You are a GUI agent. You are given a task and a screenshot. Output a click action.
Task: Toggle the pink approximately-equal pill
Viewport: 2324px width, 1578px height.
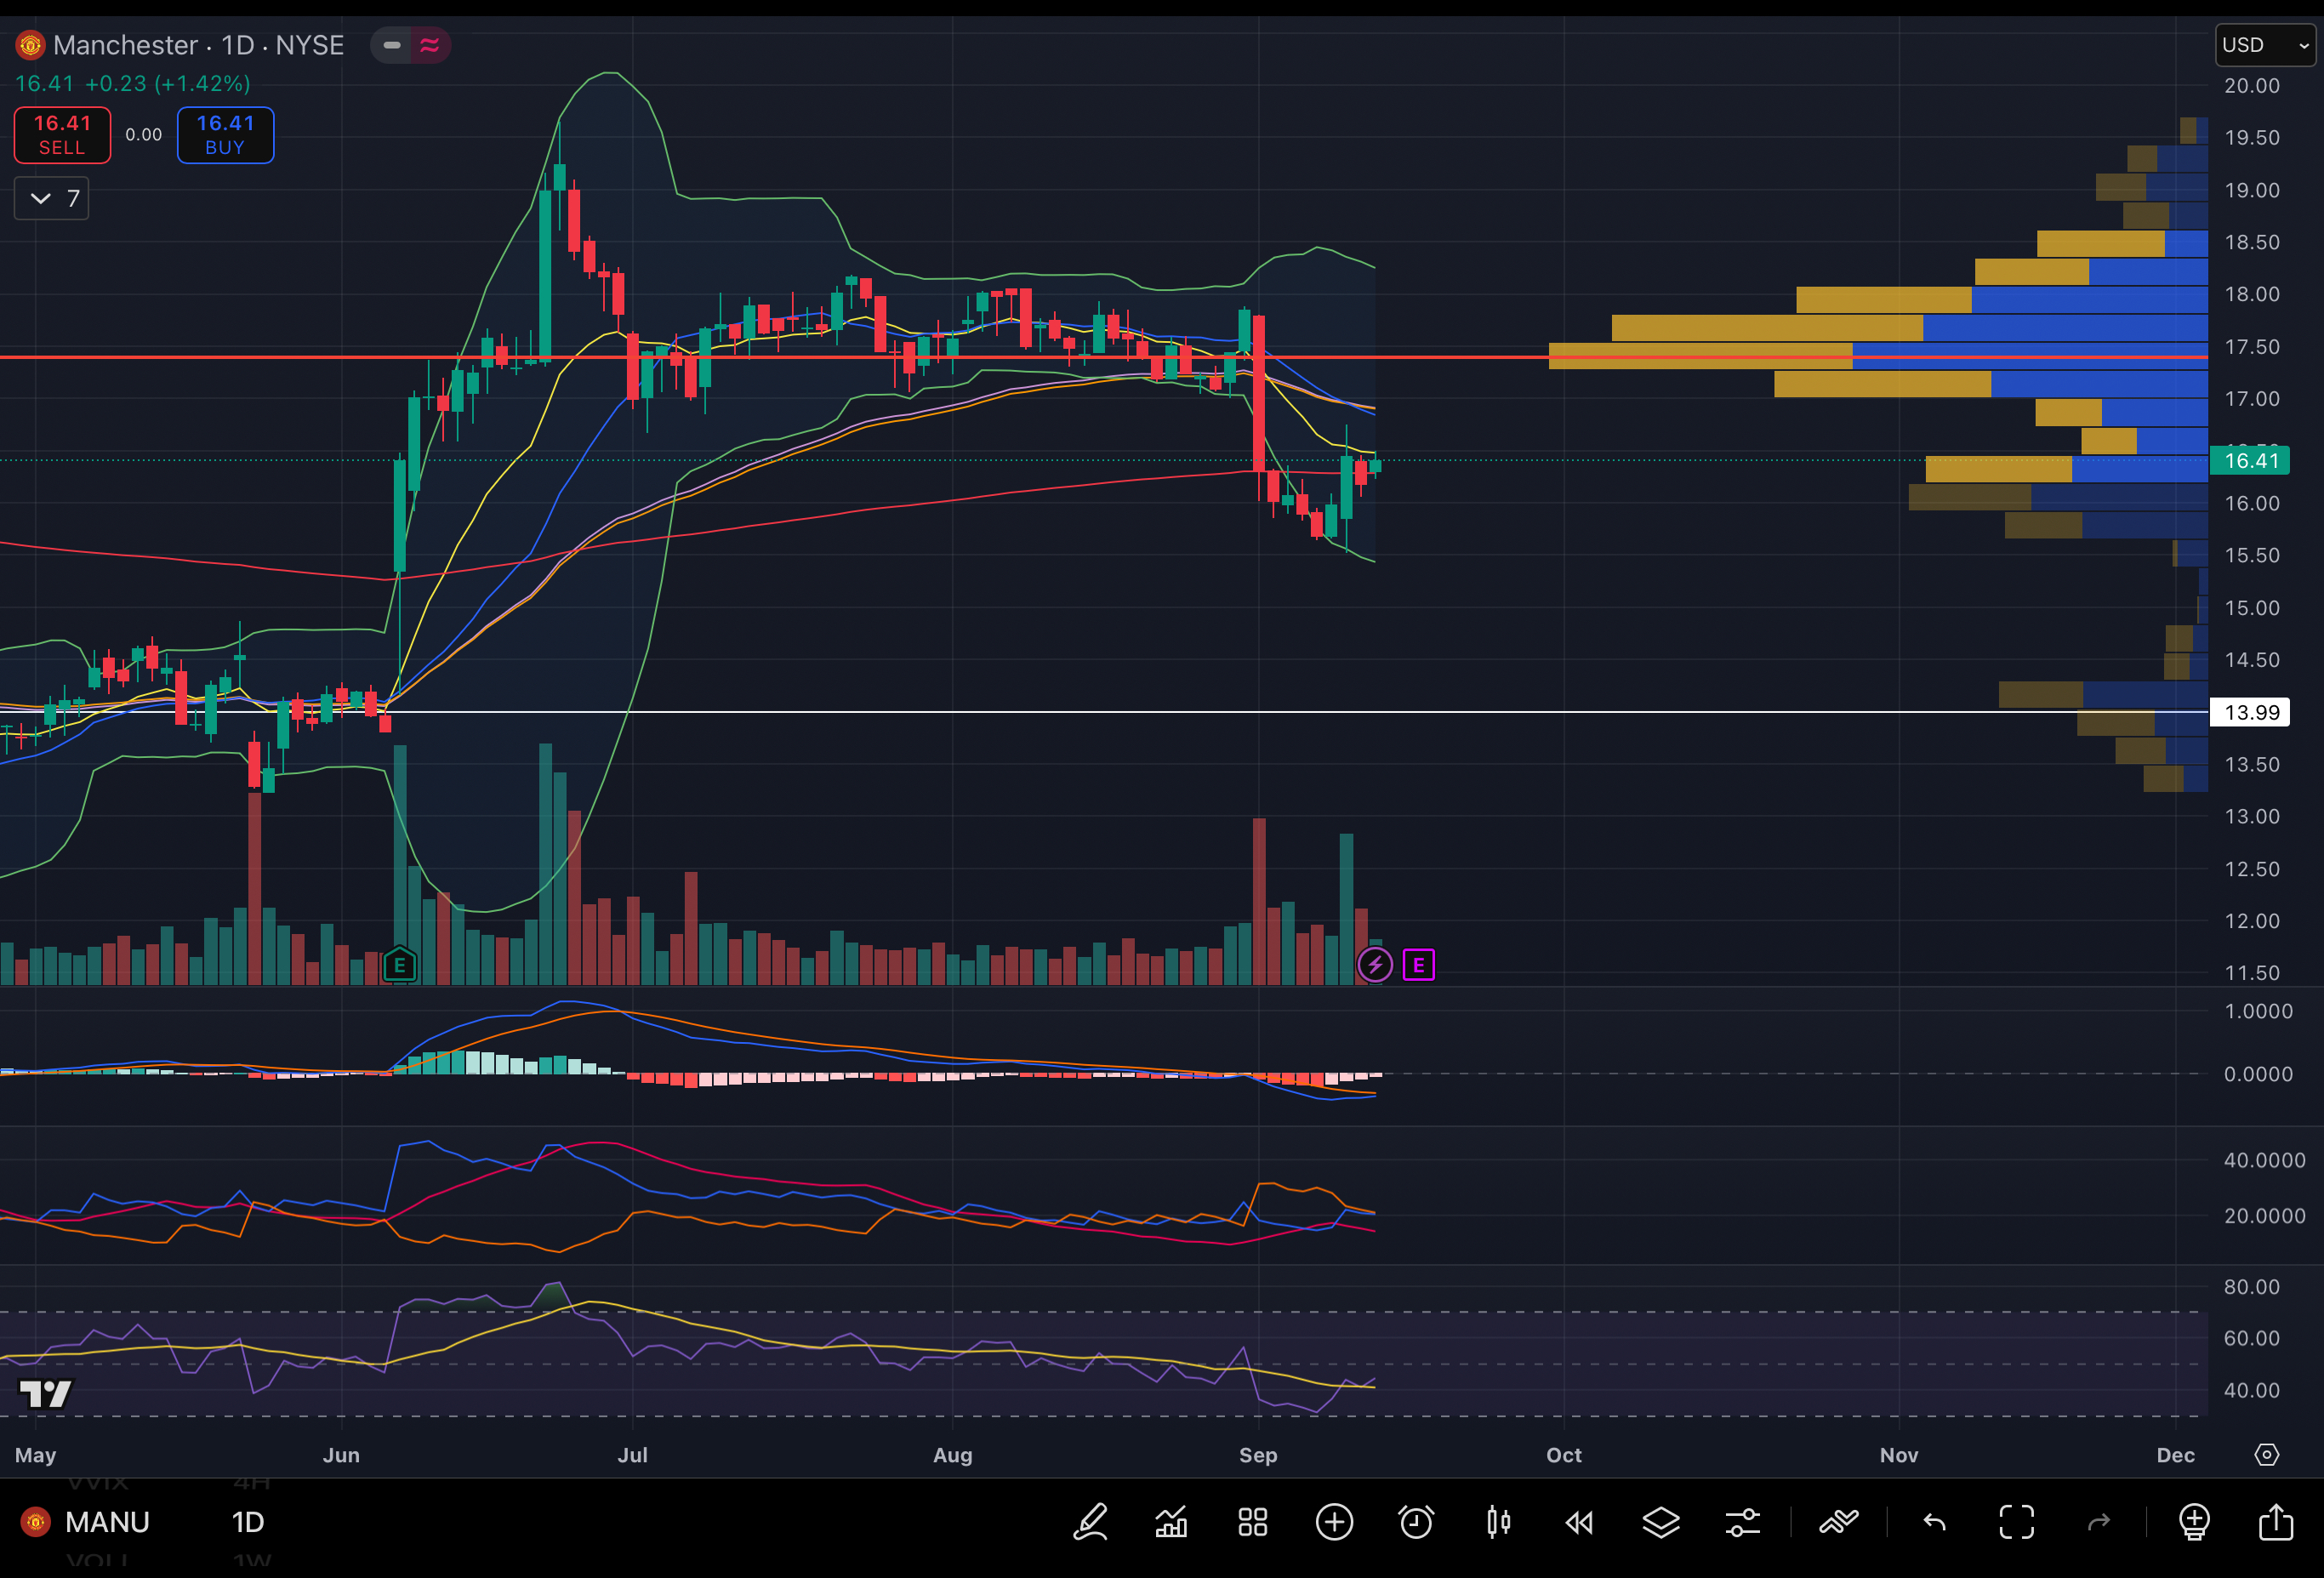pos(430,45)
